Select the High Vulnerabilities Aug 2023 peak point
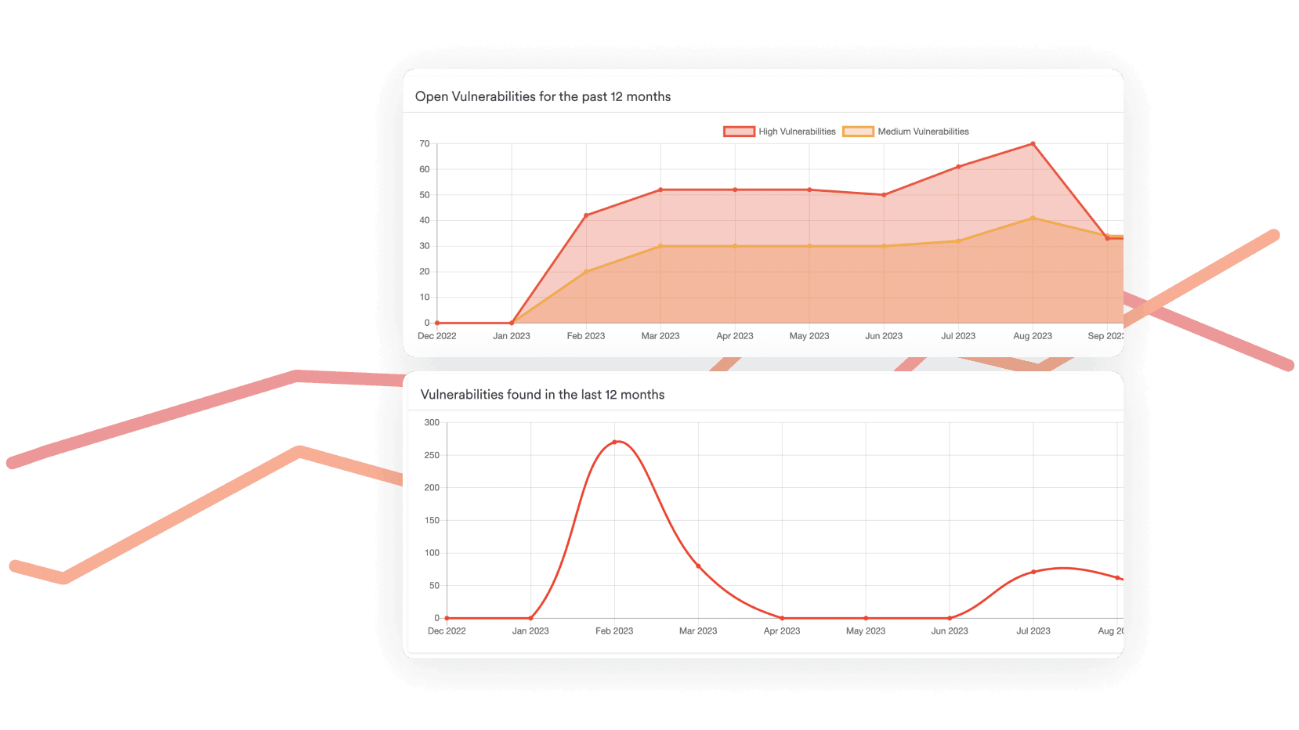The width and height of the screenshot is (1299, 730). tap(1033, 144)
